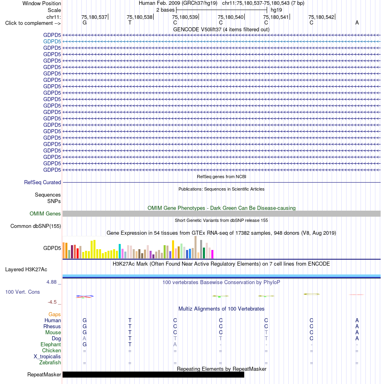Click the GDPD5 label beside GTEx chart

tap(52, 248)
